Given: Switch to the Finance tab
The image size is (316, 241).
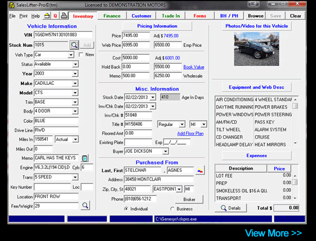Looking at the screenshot, I should (112, 16).
